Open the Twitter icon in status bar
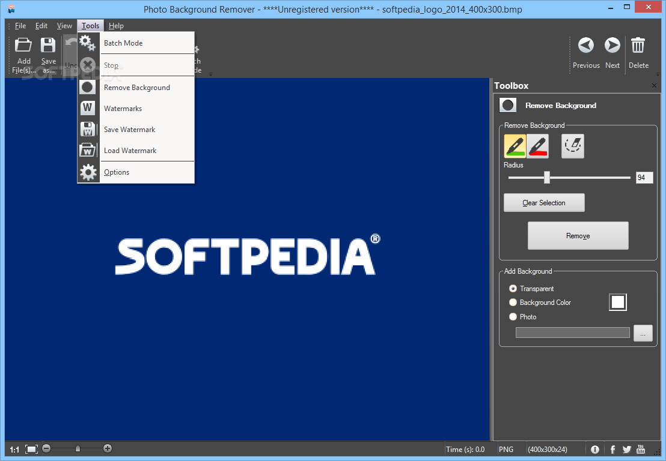Screen dimensions: 666x461 (x=626, y=450)
